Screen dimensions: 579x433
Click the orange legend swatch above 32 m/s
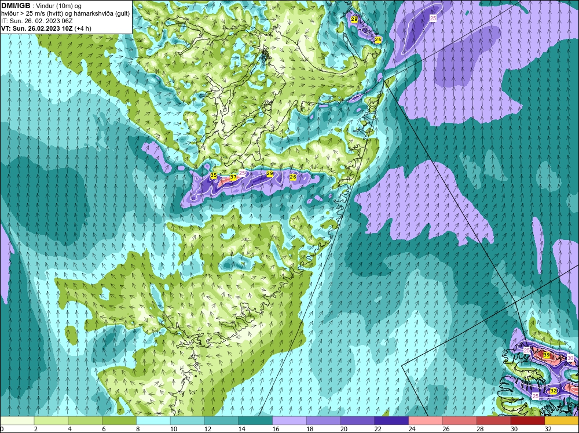562,420
